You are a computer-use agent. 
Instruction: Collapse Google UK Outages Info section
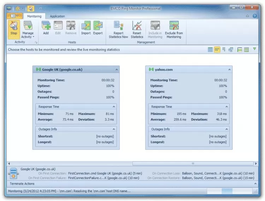[x=114, y=129]
